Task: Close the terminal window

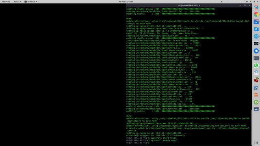Action: coord(249,5)
